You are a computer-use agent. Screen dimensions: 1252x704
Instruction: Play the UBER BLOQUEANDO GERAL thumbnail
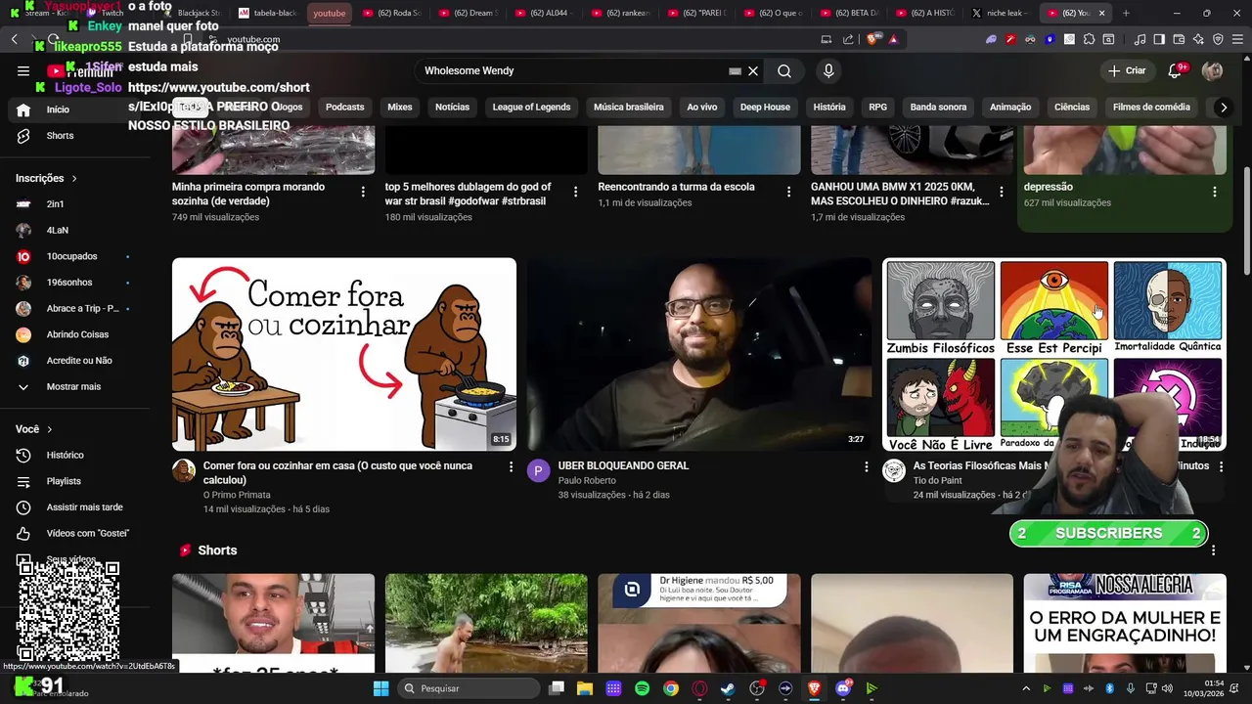coord(699,354)
